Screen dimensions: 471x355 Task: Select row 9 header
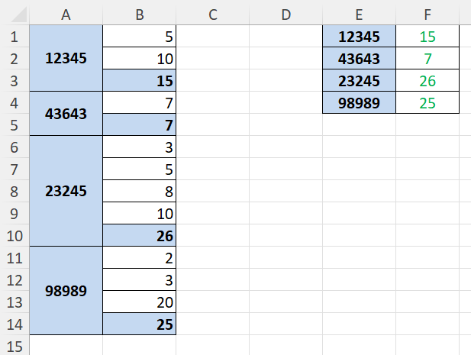tap(15, 213)
